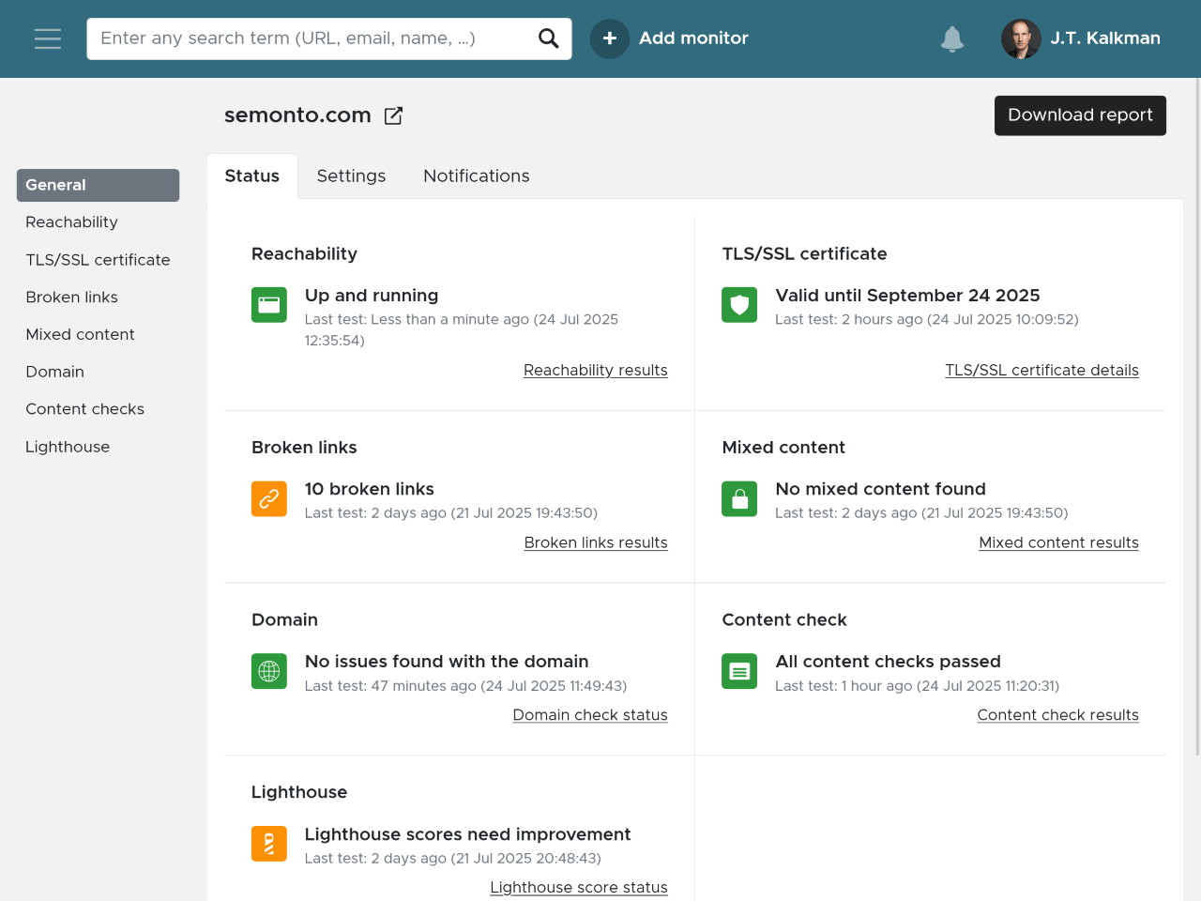Viewport: 1201px width, 901px height.
Task: Switch to the Settings tab
Action: 351,176
